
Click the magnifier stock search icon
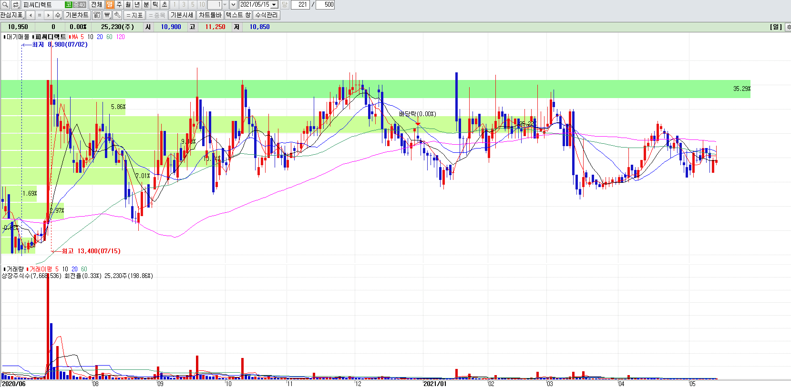[x=5, y=5]
